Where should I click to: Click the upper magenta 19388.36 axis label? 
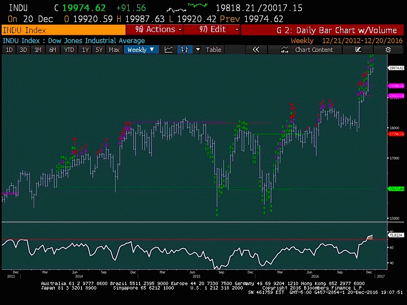(396, 86)
